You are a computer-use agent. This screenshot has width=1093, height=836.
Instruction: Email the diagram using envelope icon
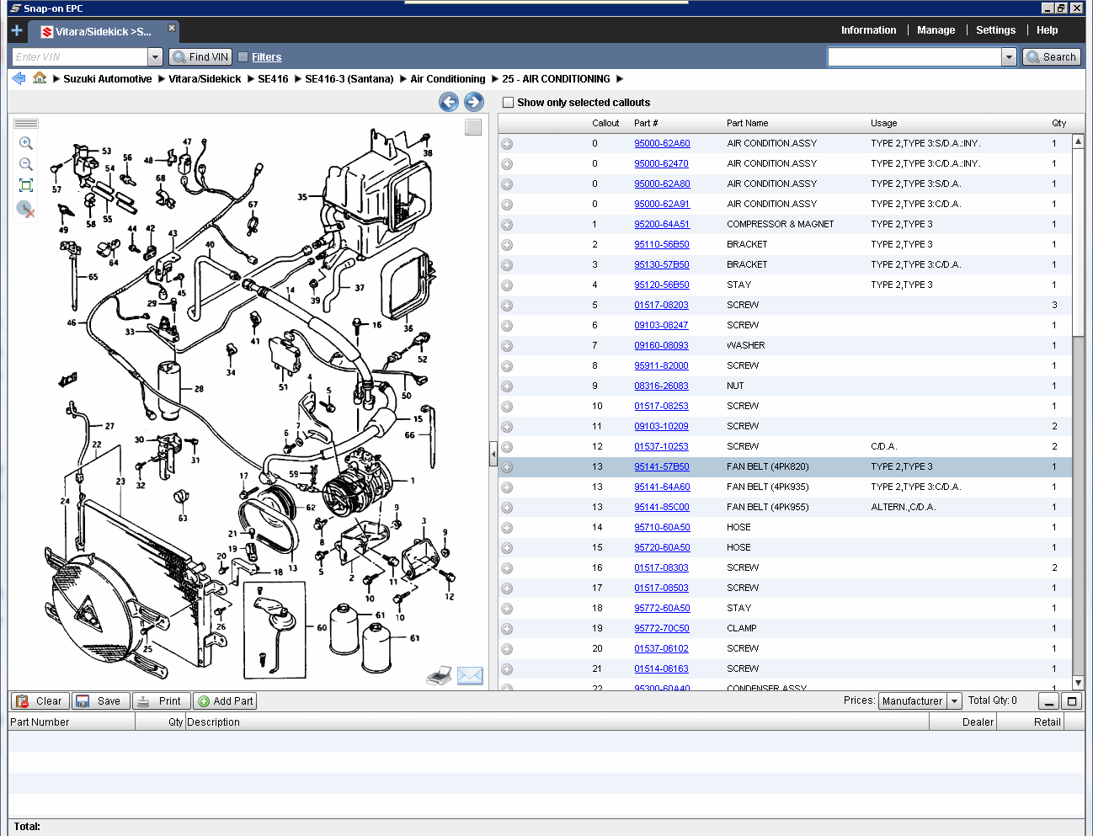click(x=470, y=676)
